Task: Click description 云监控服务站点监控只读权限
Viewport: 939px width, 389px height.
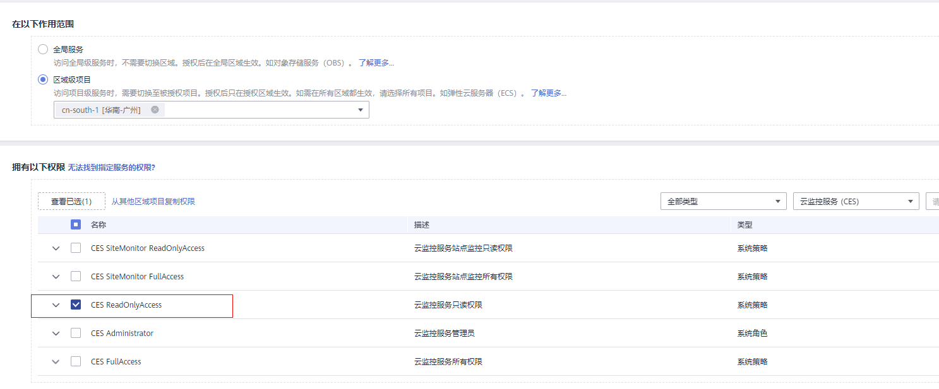Action: 463,248
